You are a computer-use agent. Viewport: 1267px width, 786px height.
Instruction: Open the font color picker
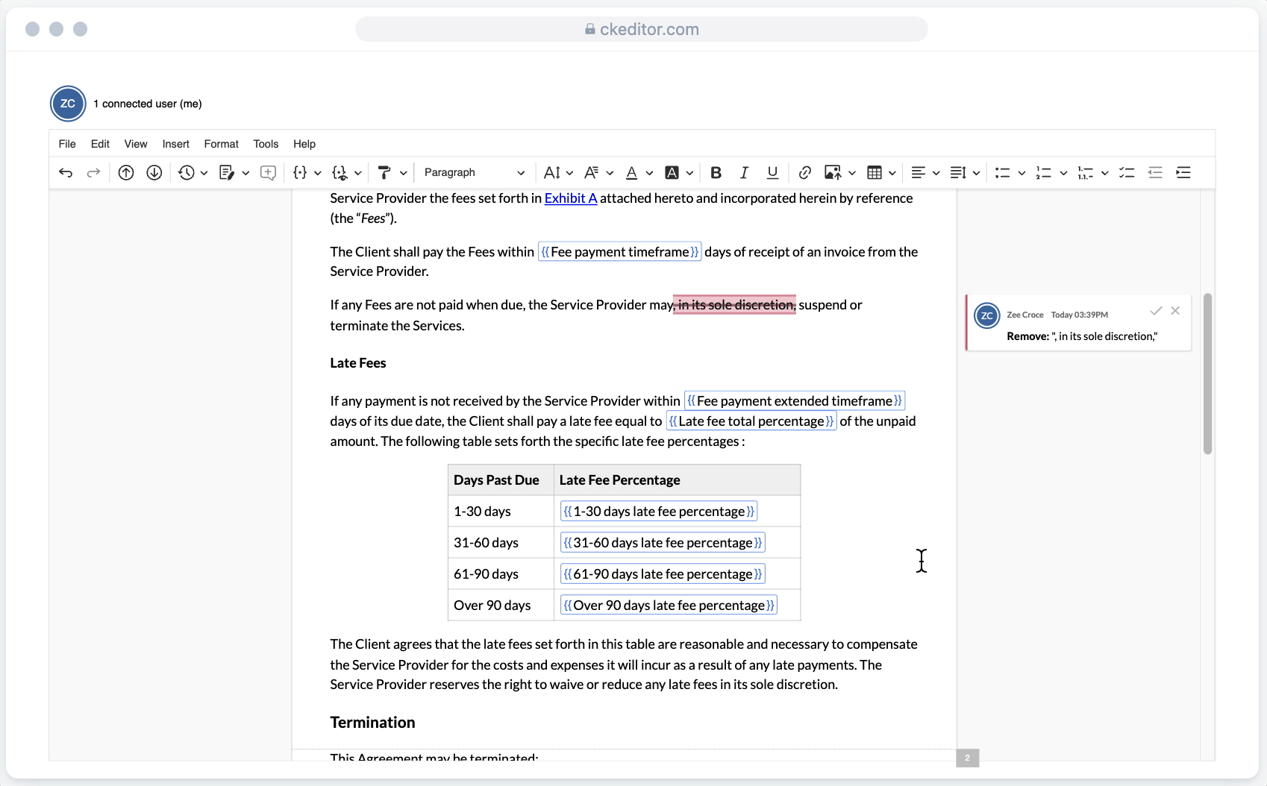click(632, 173)
